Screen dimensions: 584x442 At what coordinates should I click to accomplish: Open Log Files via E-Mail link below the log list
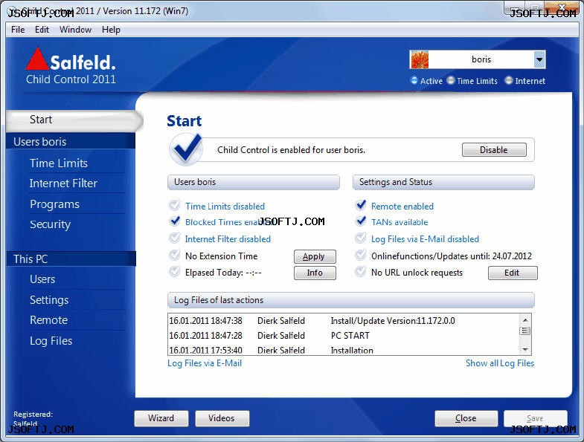205,363
